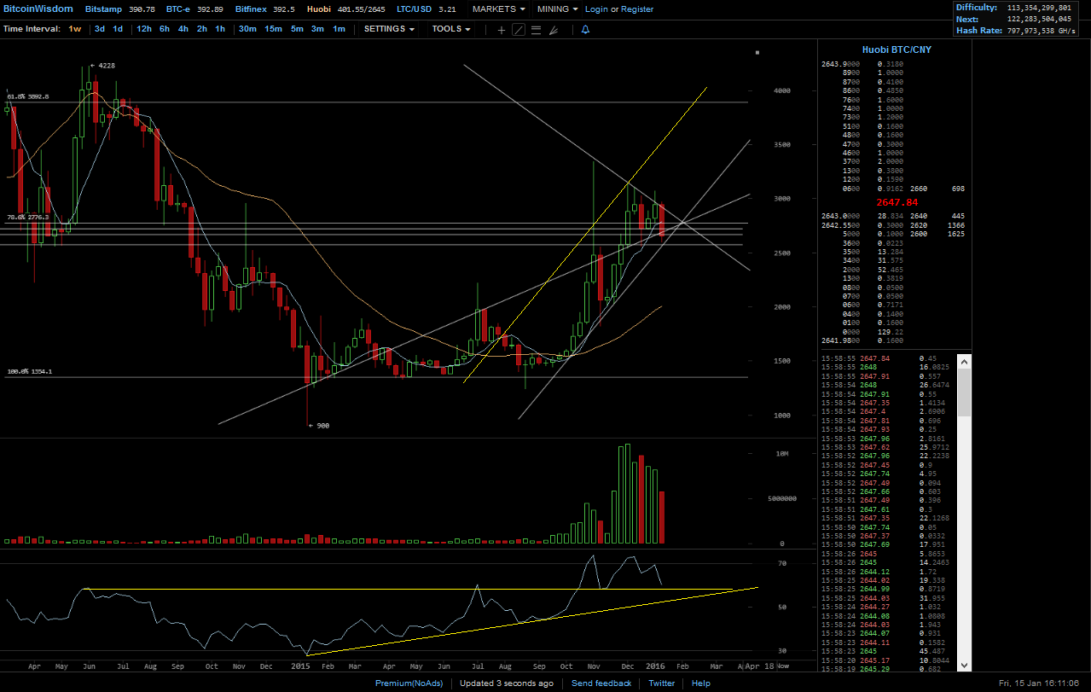Click scrollbar down arrow in trades list
Screen dimensions: 1091x692
coord(965,665)
